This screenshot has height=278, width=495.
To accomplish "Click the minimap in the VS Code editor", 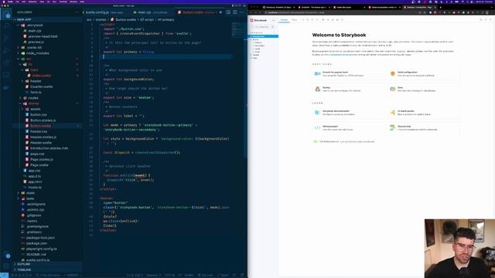I will pos(237,30).
